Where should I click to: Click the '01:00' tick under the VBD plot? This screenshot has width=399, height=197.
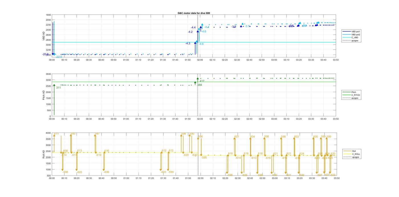(x=126, y=60)
